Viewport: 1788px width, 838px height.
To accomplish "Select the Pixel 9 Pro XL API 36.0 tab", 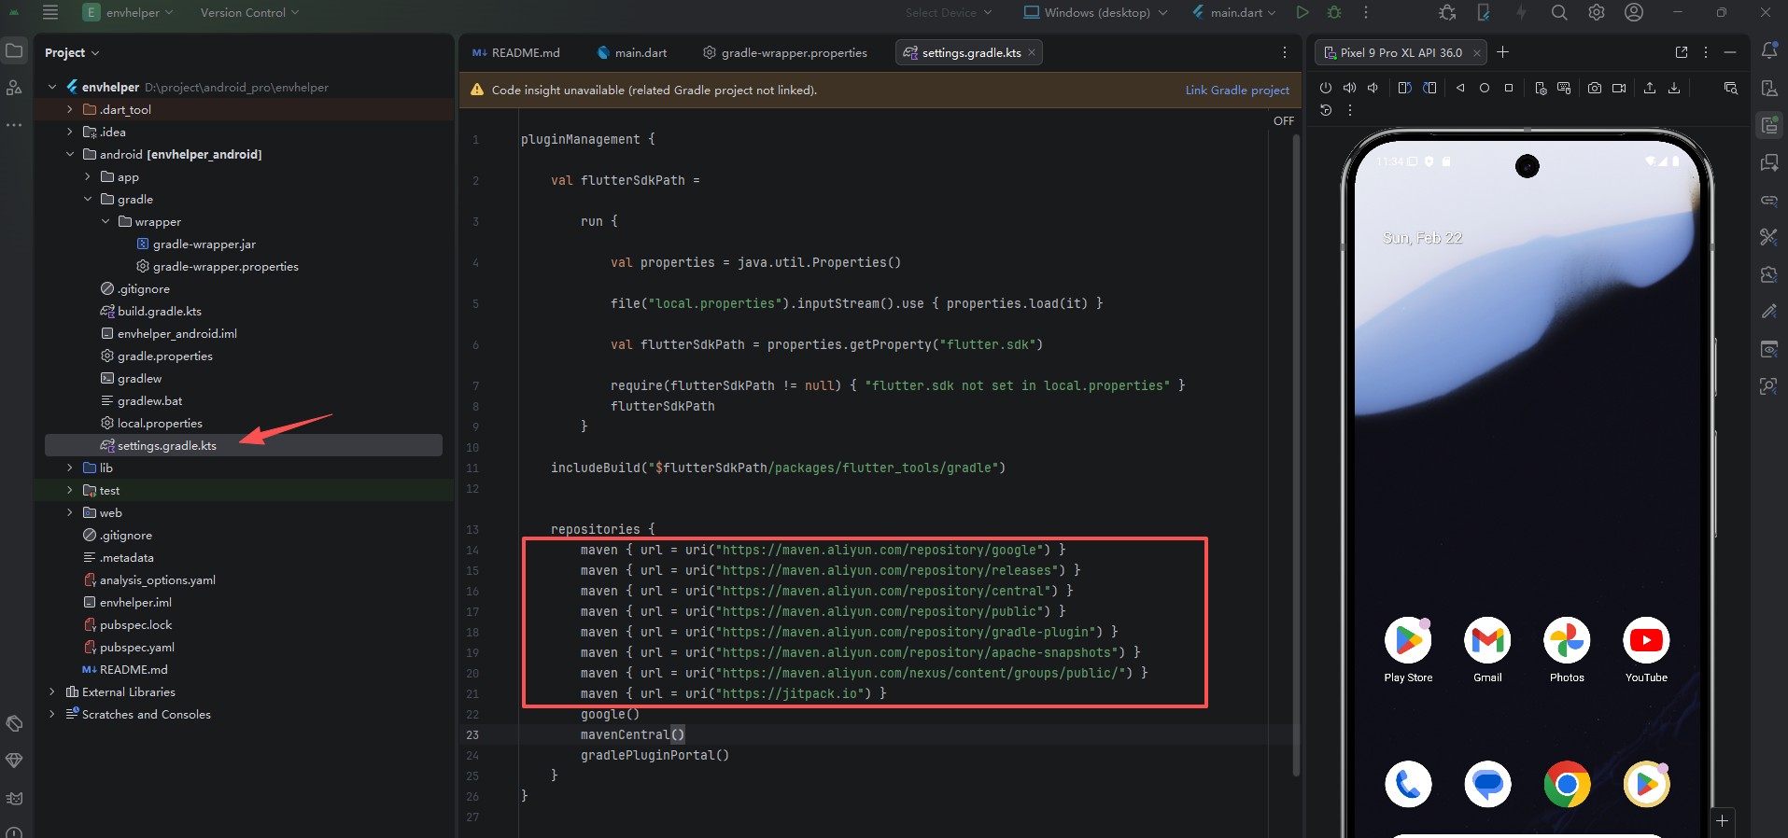I will 1401,52.
